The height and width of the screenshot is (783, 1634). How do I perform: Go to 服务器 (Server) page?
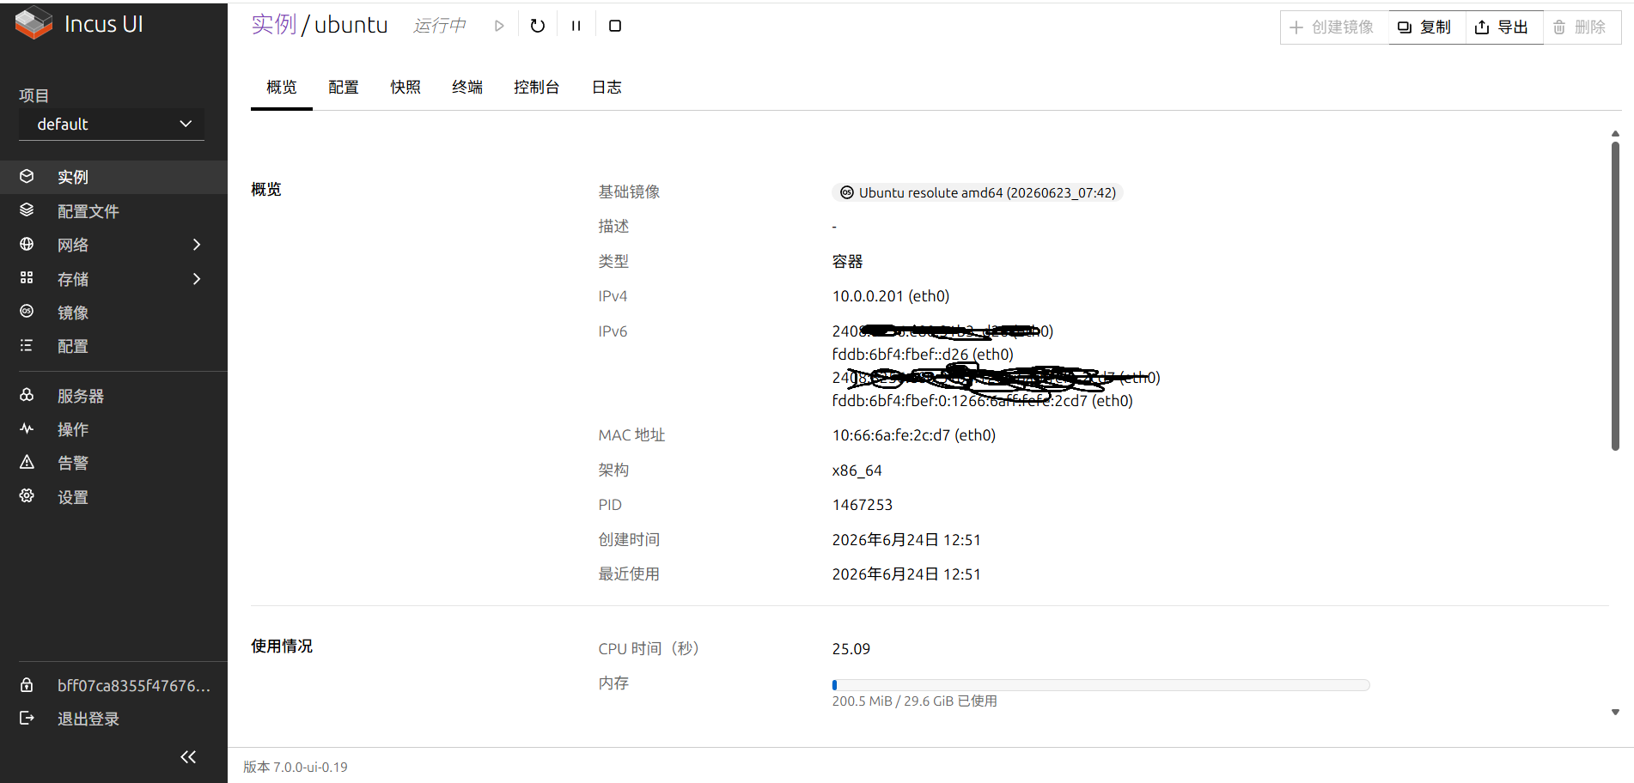click(113, 396)
